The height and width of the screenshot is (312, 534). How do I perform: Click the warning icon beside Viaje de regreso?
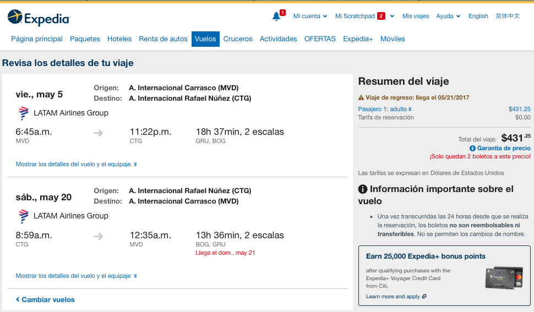click(361, 97)
